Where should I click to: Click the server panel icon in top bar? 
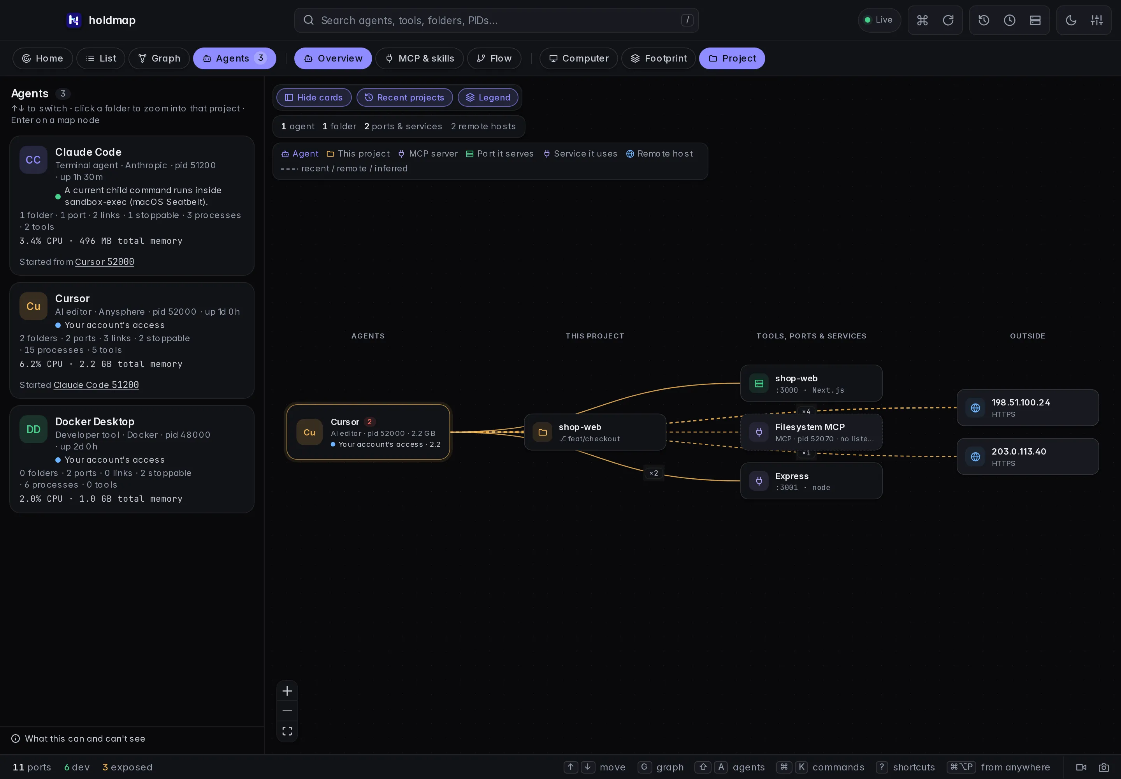click(1035, 20)
